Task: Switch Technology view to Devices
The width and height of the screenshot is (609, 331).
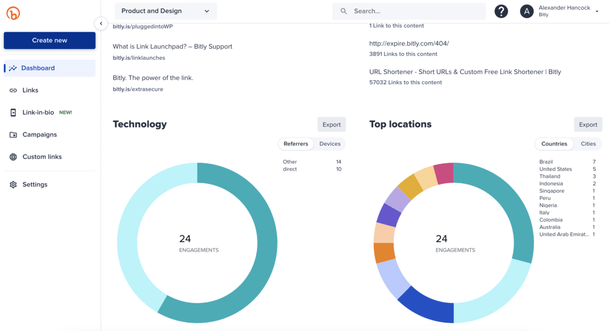Action: pyautogui.click(x=329, y=144)
